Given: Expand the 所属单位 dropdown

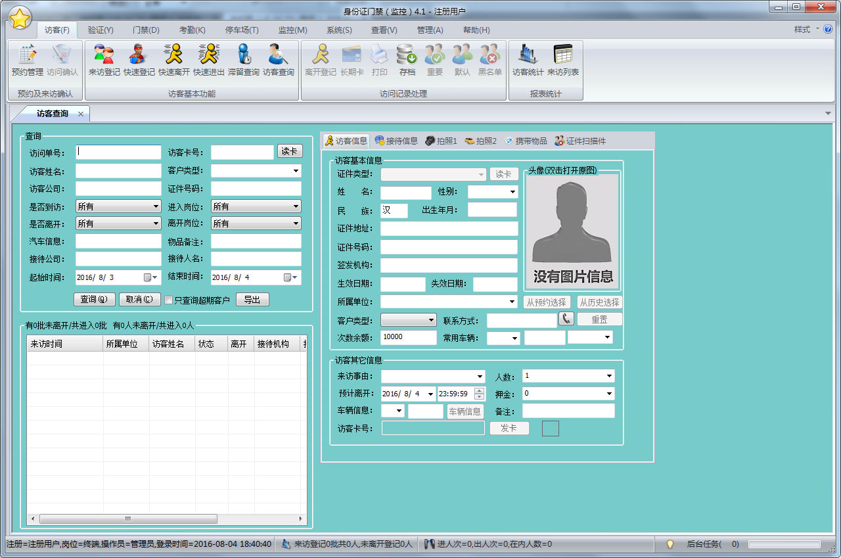Looking at the screenshot, I should click(512, 302).
